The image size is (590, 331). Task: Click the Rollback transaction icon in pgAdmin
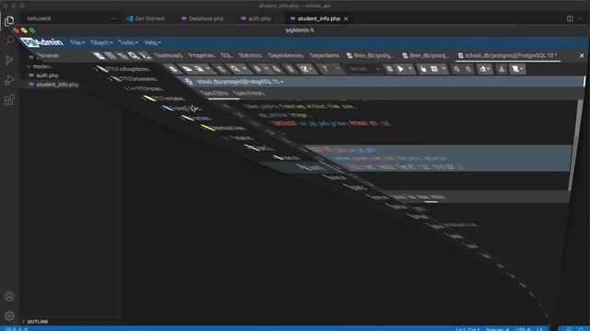click(x=468, y=69)
